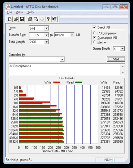
Task: Click the Save floppy disk icon
Action: (22, 19)
